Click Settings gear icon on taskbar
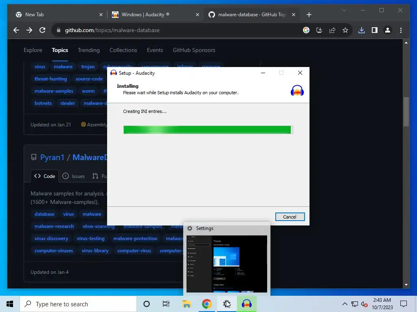Screen dimensions: 417x312 (x=227, y=304)
